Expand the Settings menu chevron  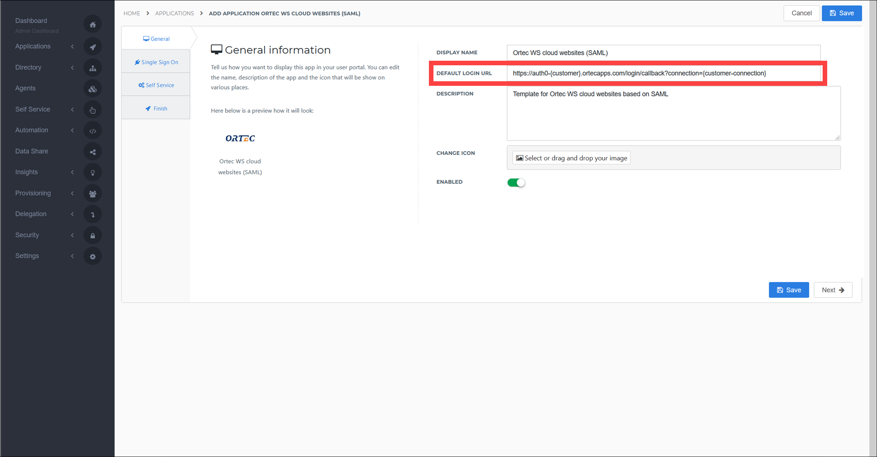pyautogui.click(x=72, y=256)
